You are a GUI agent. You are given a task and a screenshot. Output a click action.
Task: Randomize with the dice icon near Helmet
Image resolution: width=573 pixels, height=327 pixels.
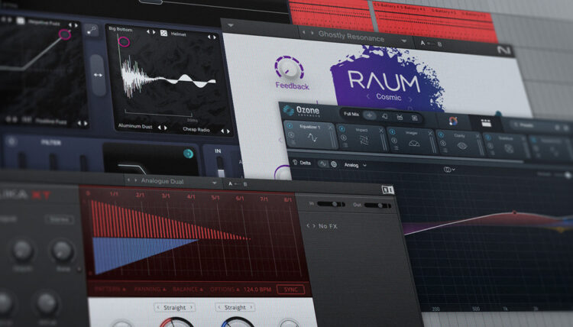tap(163, 34)
